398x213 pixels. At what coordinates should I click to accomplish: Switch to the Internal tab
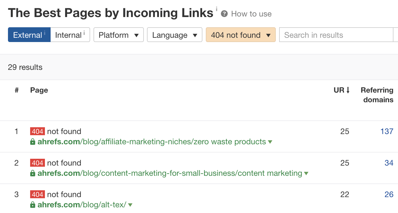point(68,35)
